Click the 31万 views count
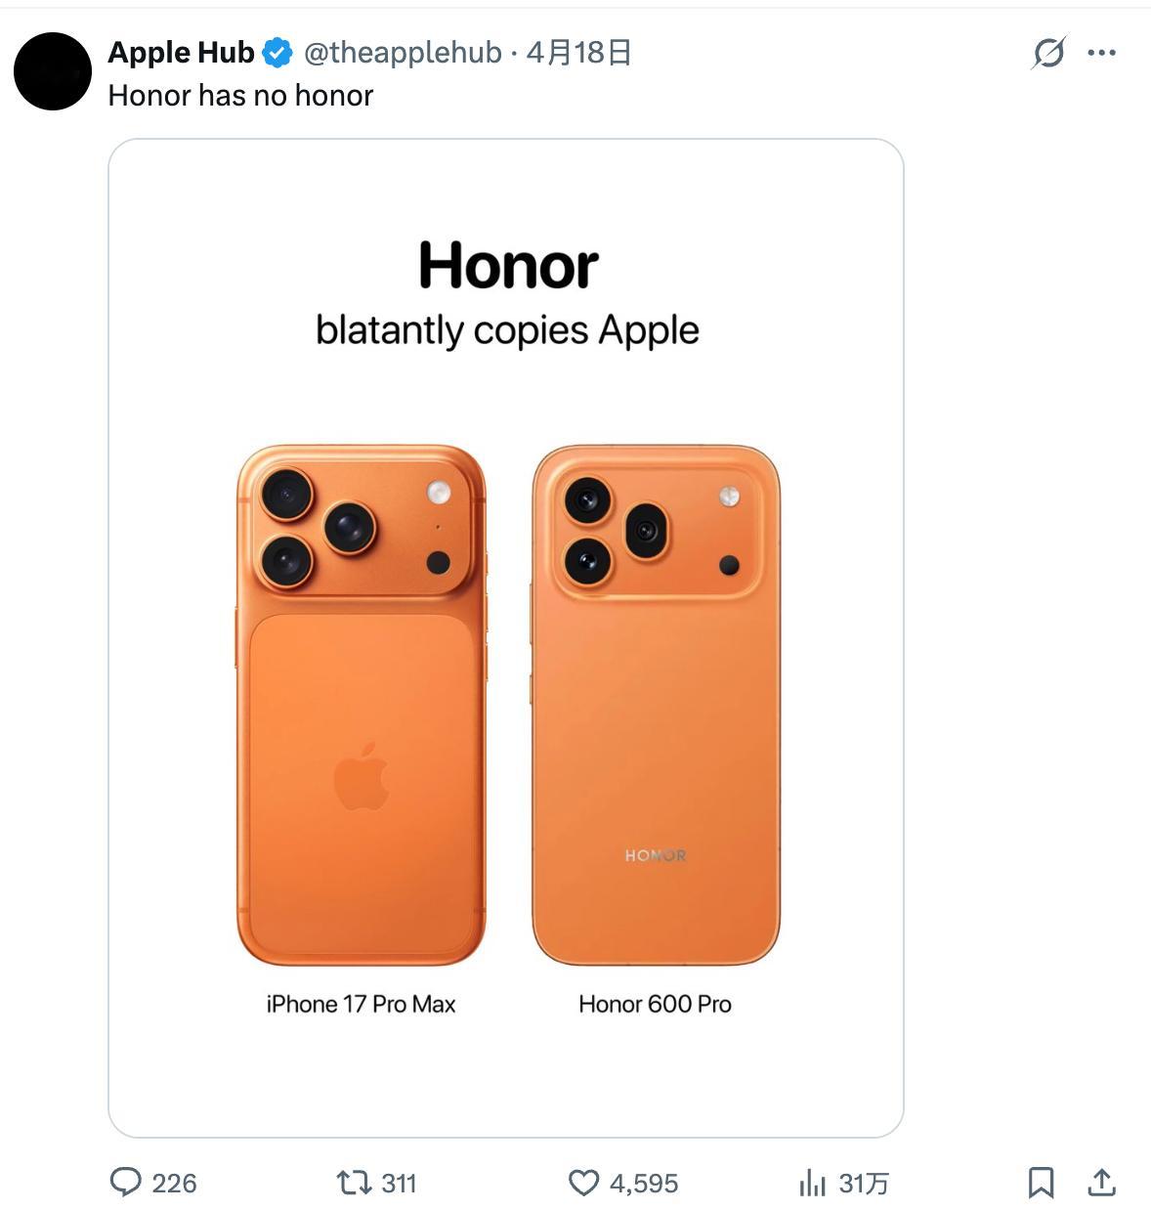The image size is (1151, 1210). pyautogui.click(x=864, y=1184)
